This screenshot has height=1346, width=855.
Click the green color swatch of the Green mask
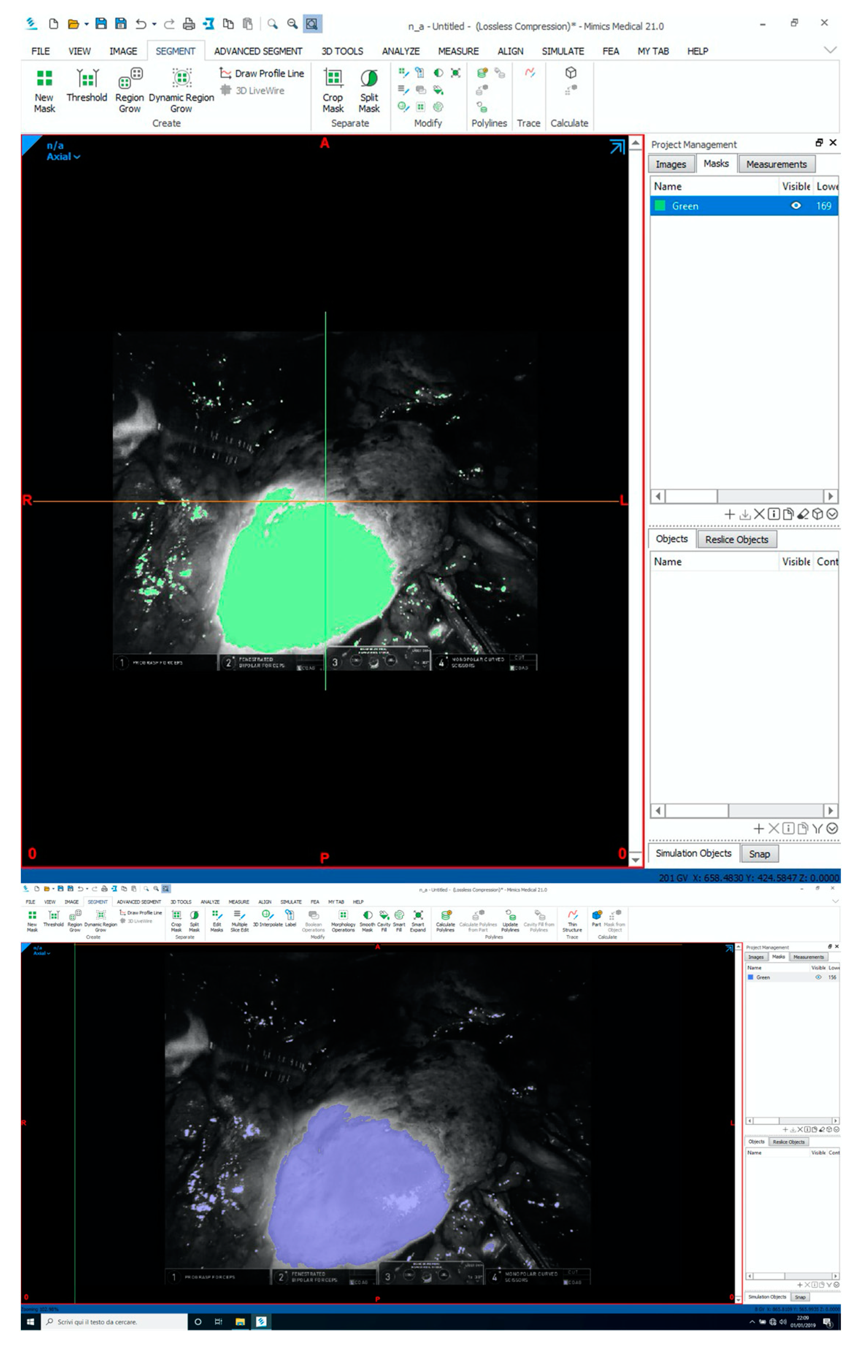tap(660, 206)
